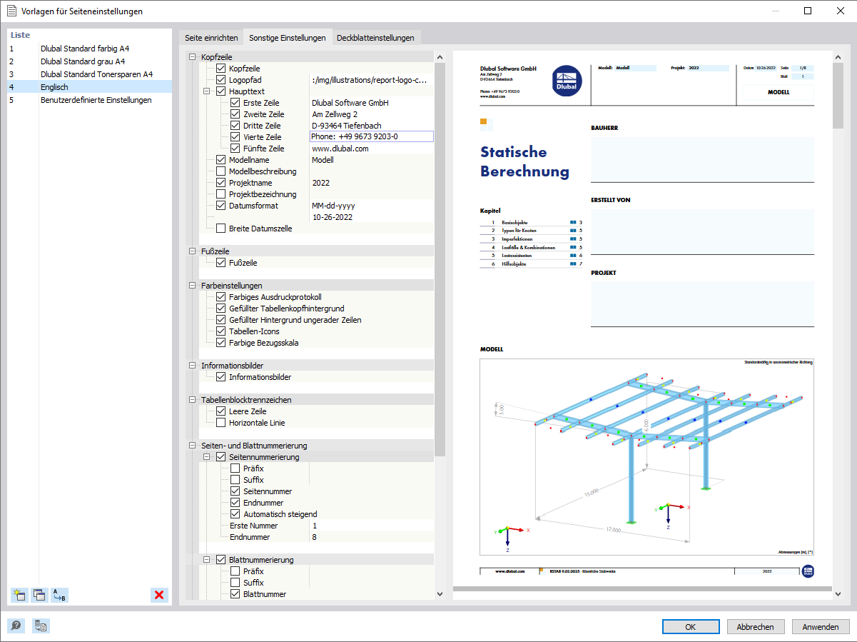Select the Englisch list entry
The width and height of the screenshot is (857, 642).
pyautogui.click(x=90, y=87)
